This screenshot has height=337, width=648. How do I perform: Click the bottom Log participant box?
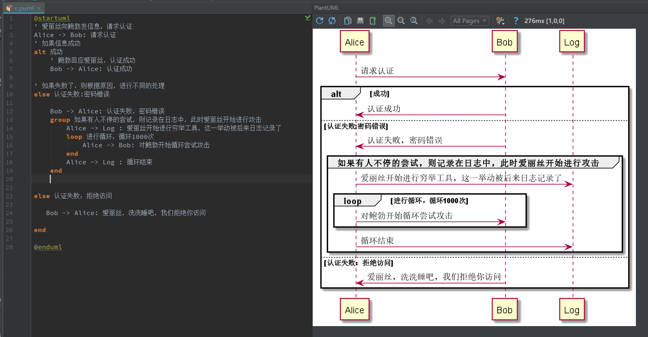(x=572, y=310)
